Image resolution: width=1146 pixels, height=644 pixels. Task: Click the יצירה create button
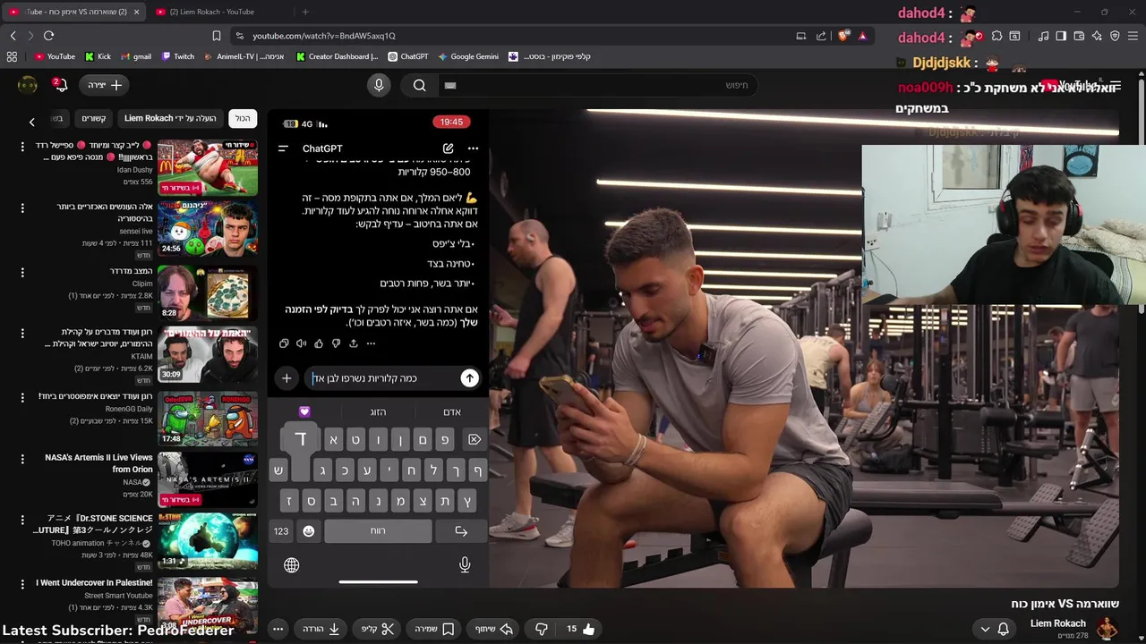(105, 85)
